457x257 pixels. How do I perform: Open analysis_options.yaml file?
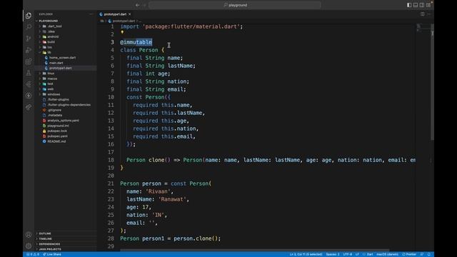click(x=63, y=121)
